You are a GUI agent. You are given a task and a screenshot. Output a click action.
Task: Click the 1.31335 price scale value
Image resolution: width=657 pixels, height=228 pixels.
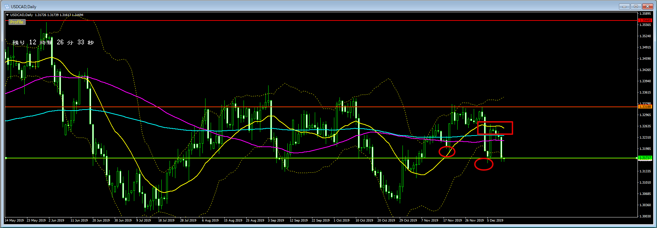(645, 171)
